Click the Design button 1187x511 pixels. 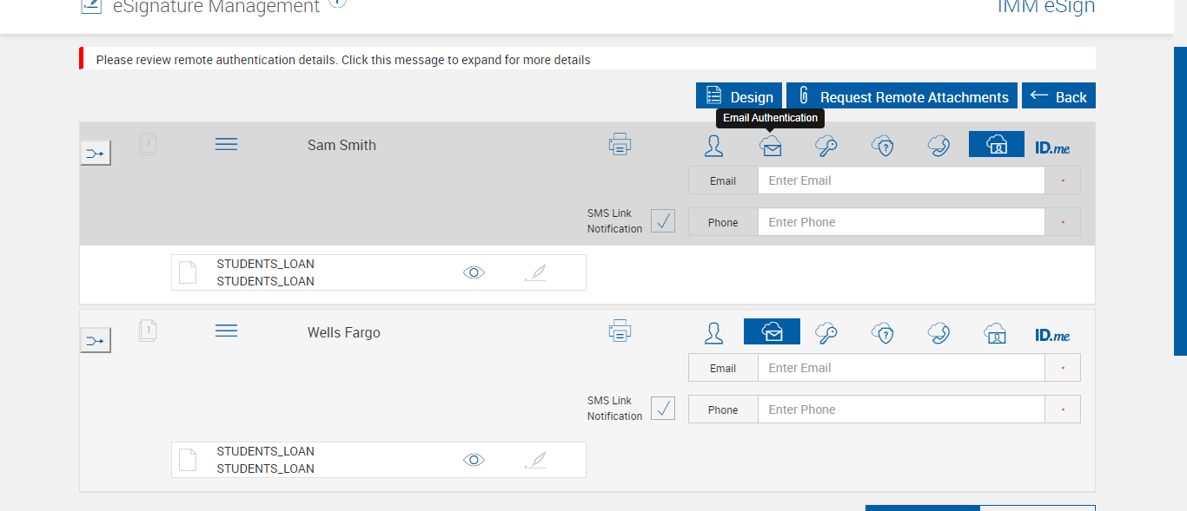click(x=739, y=96)
